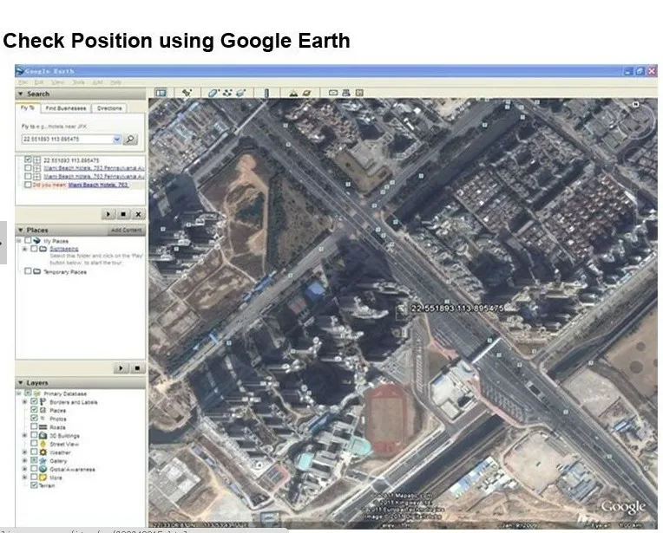Click View in Google Maps icon
The height and width of the screenshot is (533, 663).
(x=359, y=93)
